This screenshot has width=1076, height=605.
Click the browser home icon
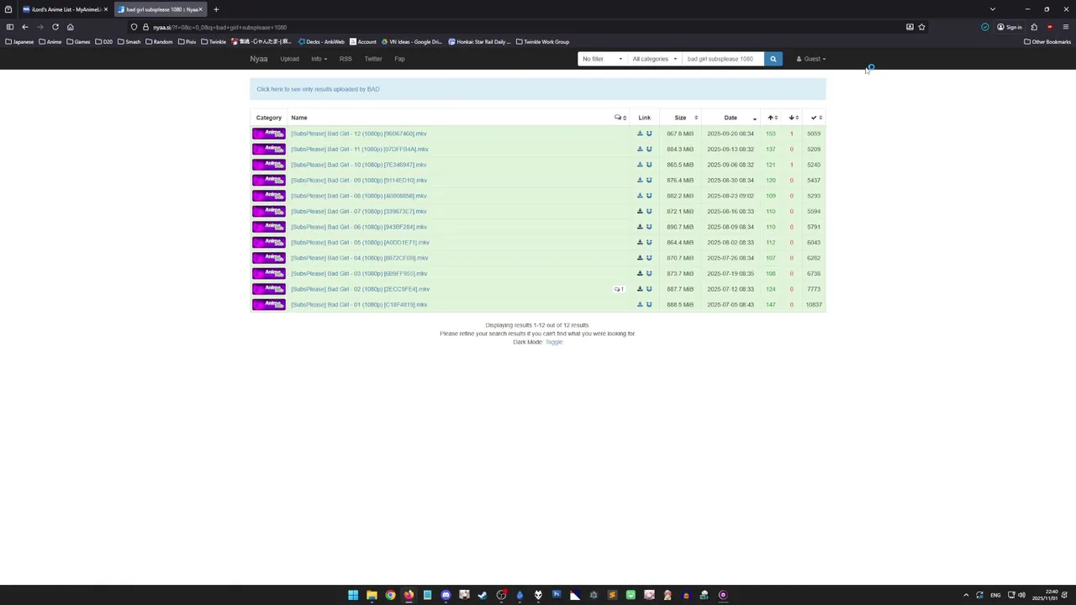pyautogui.click(x=71, y=27)
